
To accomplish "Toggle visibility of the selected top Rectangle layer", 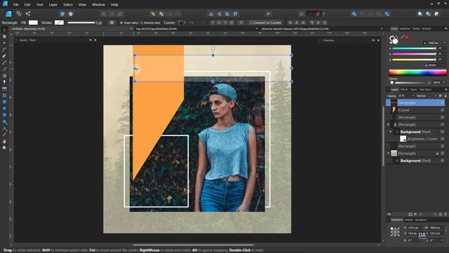I will (443, 103).
